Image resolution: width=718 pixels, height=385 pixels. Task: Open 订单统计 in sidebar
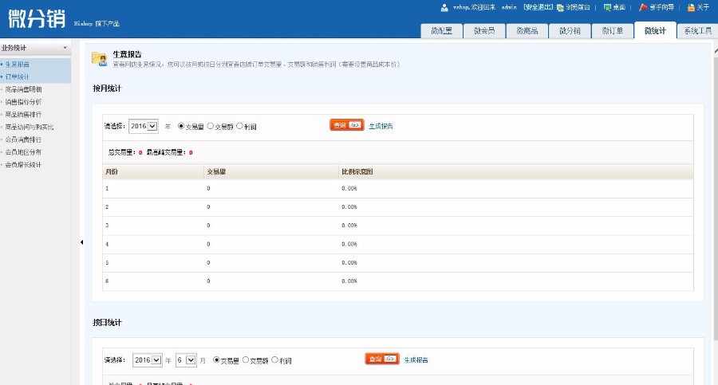[18, 77]
